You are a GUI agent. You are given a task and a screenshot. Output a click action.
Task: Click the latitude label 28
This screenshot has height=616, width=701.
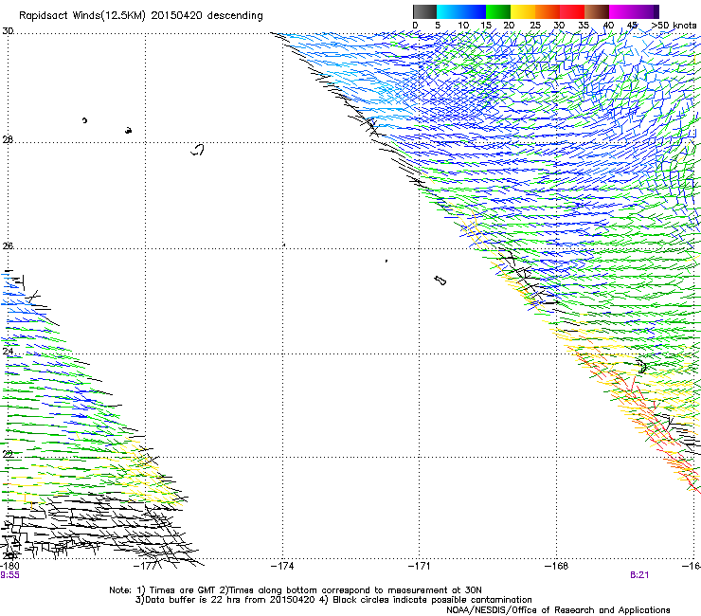tap(8, 139)
